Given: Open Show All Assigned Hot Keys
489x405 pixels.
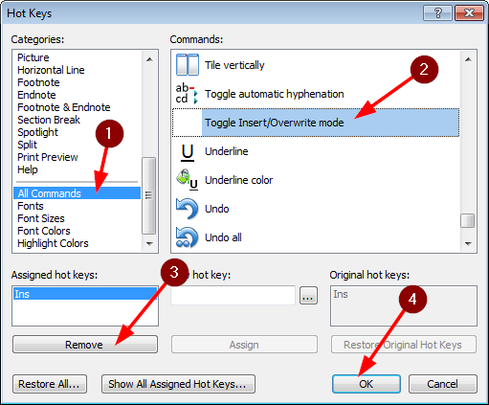Looking at the screenshot, I should point(178,384).
